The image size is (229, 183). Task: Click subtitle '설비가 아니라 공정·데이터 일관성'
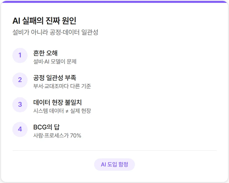(55, 32)
